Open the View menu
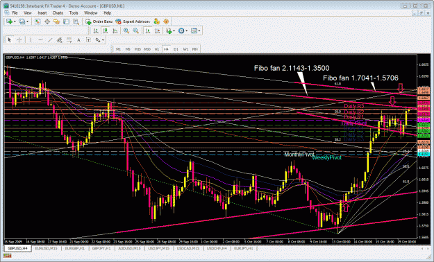This screenshot has height=262, width=434. pos(27,12)
